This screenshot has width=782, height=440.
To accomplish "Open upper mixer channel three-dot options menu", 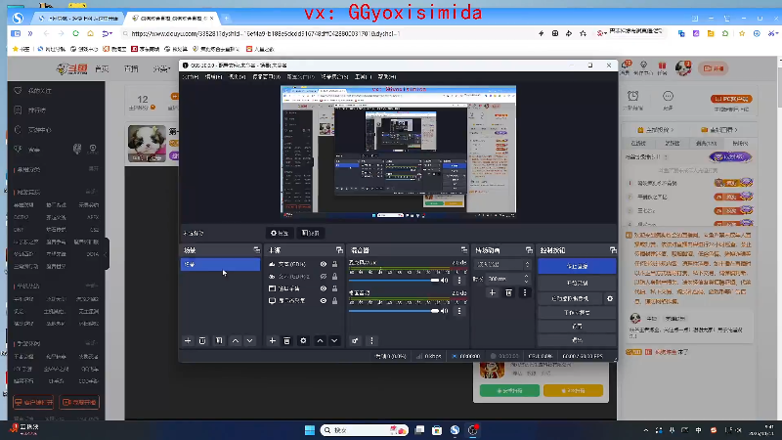I will (x=459, y=281).
